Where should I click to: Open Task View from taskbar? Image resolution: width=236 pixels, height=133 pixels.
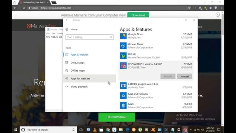tap(81, 130)
